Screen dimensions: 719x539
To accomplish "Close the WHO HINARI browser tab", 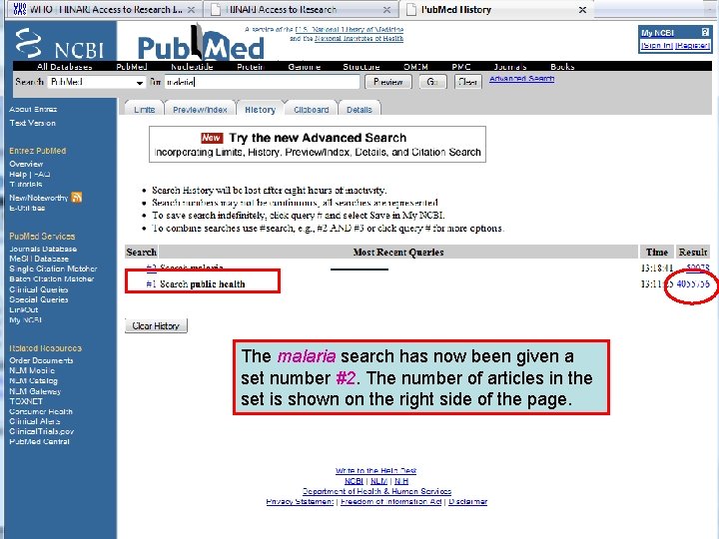I will 192,10.
